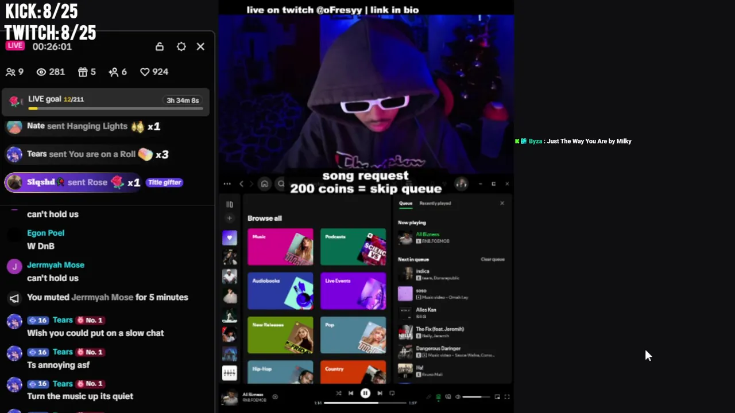Click Jerrmyah Mose's J avatar
The width and height of the screenshot is (735, 413).
pyautogui.click(x=14, y=267)
